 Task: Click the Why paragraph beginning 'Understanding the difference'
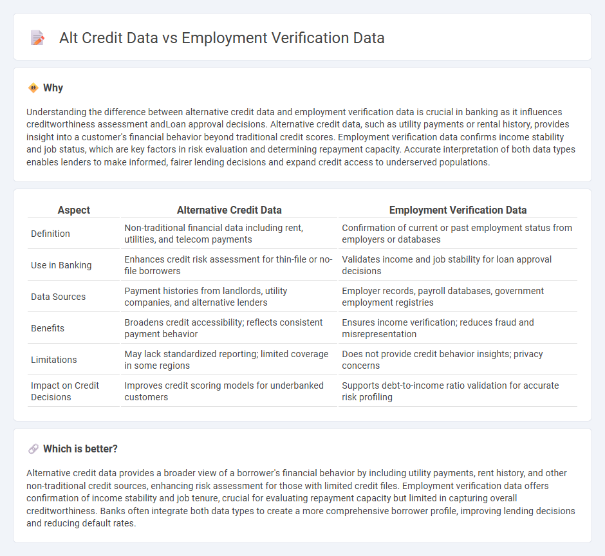click(x=301, y=137)
